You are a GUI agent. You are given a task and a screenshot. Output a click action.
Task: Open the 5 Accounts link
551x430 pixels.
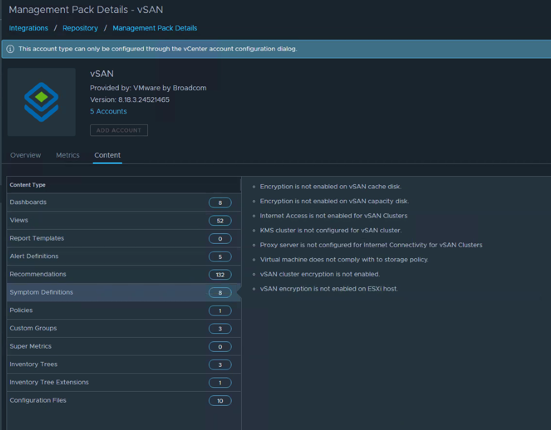pos(108,111)
